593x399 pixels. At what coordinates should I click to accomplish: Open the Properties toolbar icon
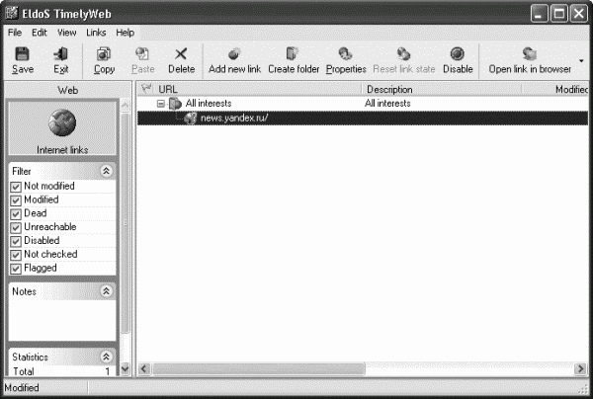(345, 54)
